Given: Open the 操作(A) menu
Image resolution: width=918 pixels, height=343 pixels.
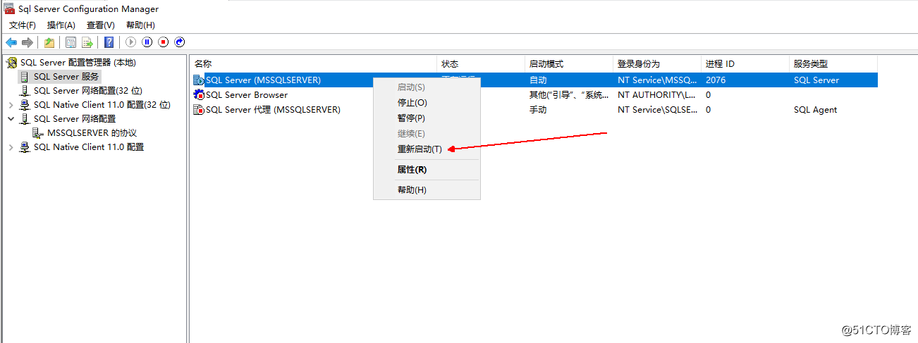Looking at the screenshot, I should click(x=61, y=25).
